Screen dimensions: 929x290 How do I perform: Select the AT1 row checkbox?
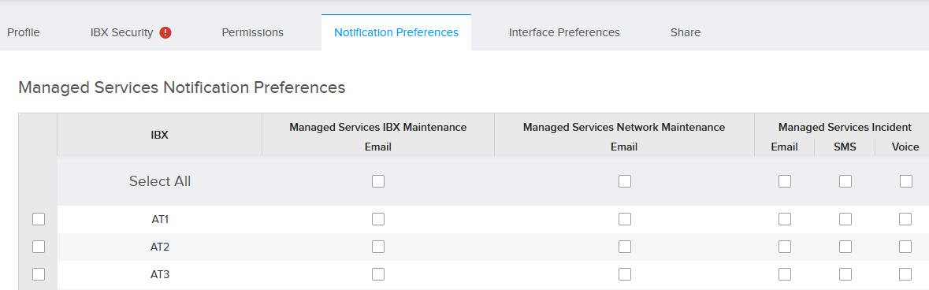coord(39,219)
